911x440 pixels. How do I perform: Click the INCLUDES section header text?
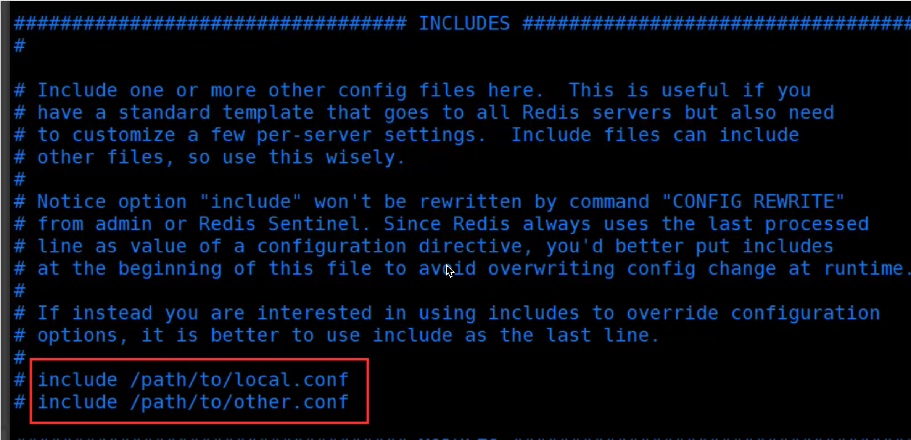tap(464, 24)
